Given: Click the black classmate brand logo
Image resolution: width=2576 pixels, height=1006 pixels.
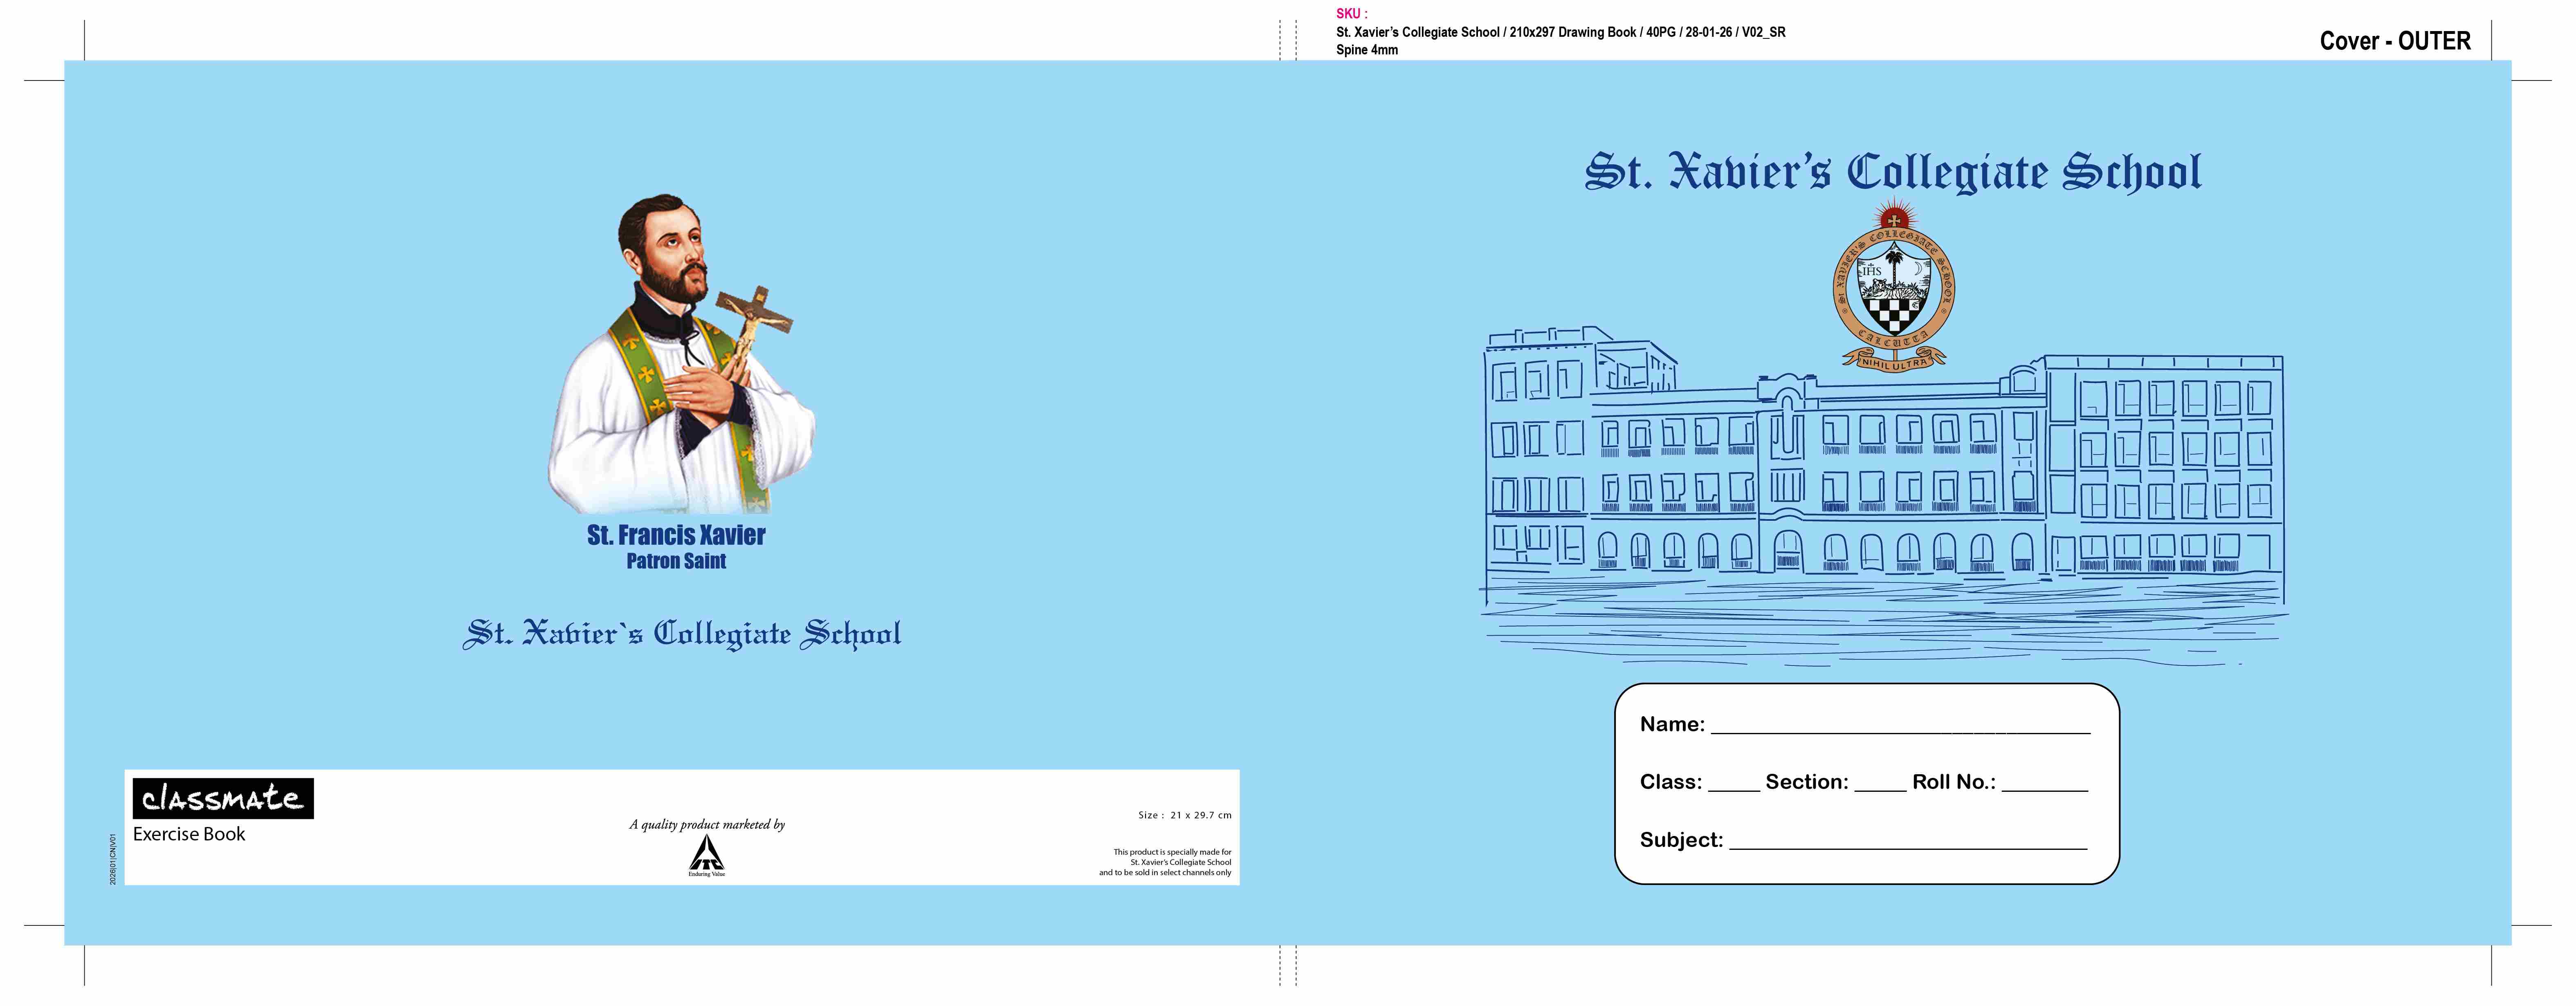Looking at the screenshot, I should (x=223, y=798).
